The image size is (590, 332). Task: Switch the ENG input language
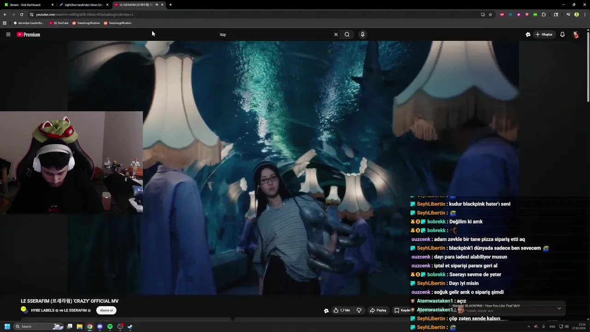(x=552, y=326)
